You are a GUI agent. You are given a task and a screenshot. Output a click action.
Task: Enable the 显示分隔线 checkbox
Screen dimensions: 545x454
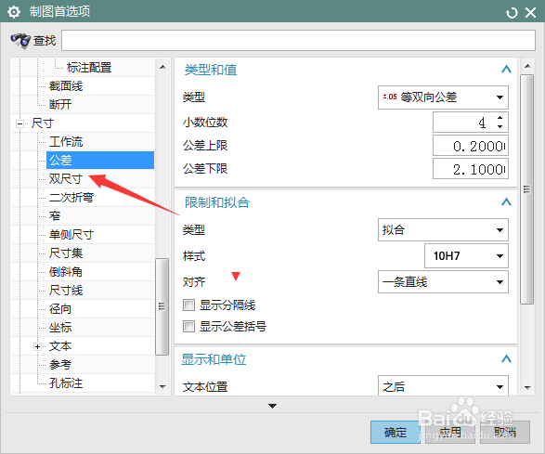(x=188, y=305)
